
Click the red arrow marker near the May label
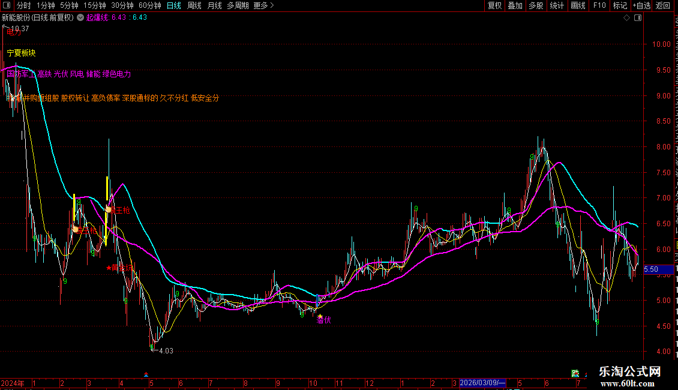pyautogui.click(x=146, y=374)
